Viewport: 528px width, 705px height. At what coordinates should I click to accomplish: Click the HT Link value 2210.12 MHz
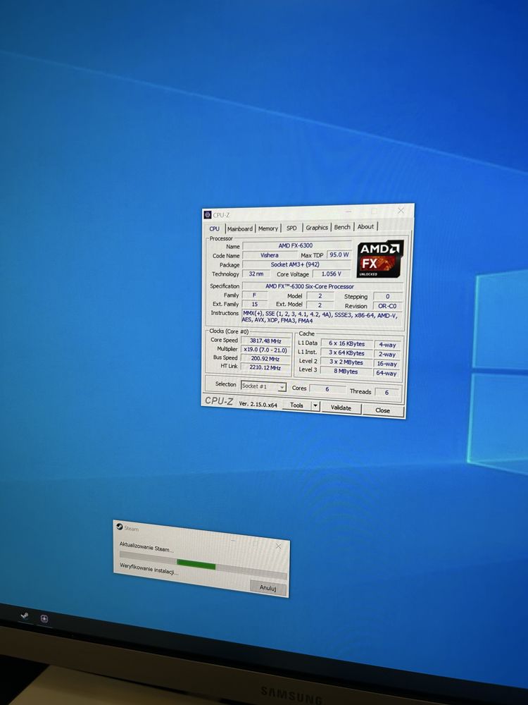pyautogui.click(x=266, y=367)
